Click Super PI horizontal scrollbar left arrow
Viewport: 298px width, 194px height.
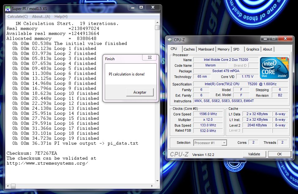[8, 186]
